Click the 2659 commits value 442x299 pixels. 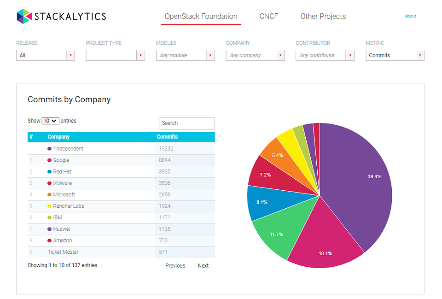[165, 194]
